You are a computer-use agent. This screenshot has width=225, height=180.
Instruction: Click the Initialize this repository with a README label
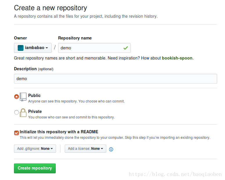point(59,132)
